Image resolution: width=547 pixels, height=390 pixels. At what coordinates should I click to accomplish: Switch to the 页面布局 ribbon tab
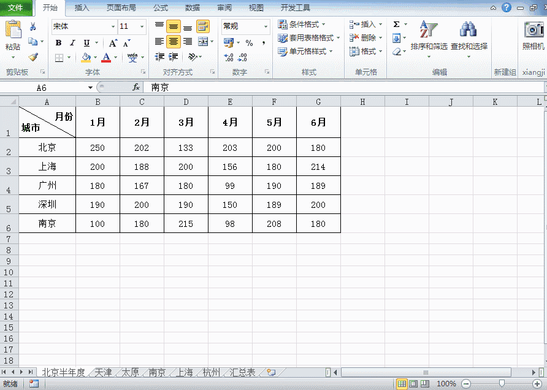point(121,8)
